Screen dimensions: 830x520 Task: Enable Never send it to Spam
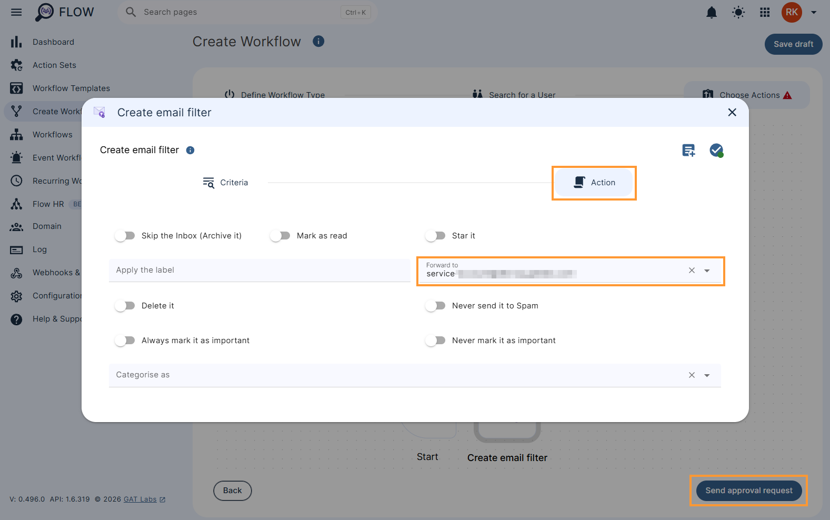click(x=436, y=306)
